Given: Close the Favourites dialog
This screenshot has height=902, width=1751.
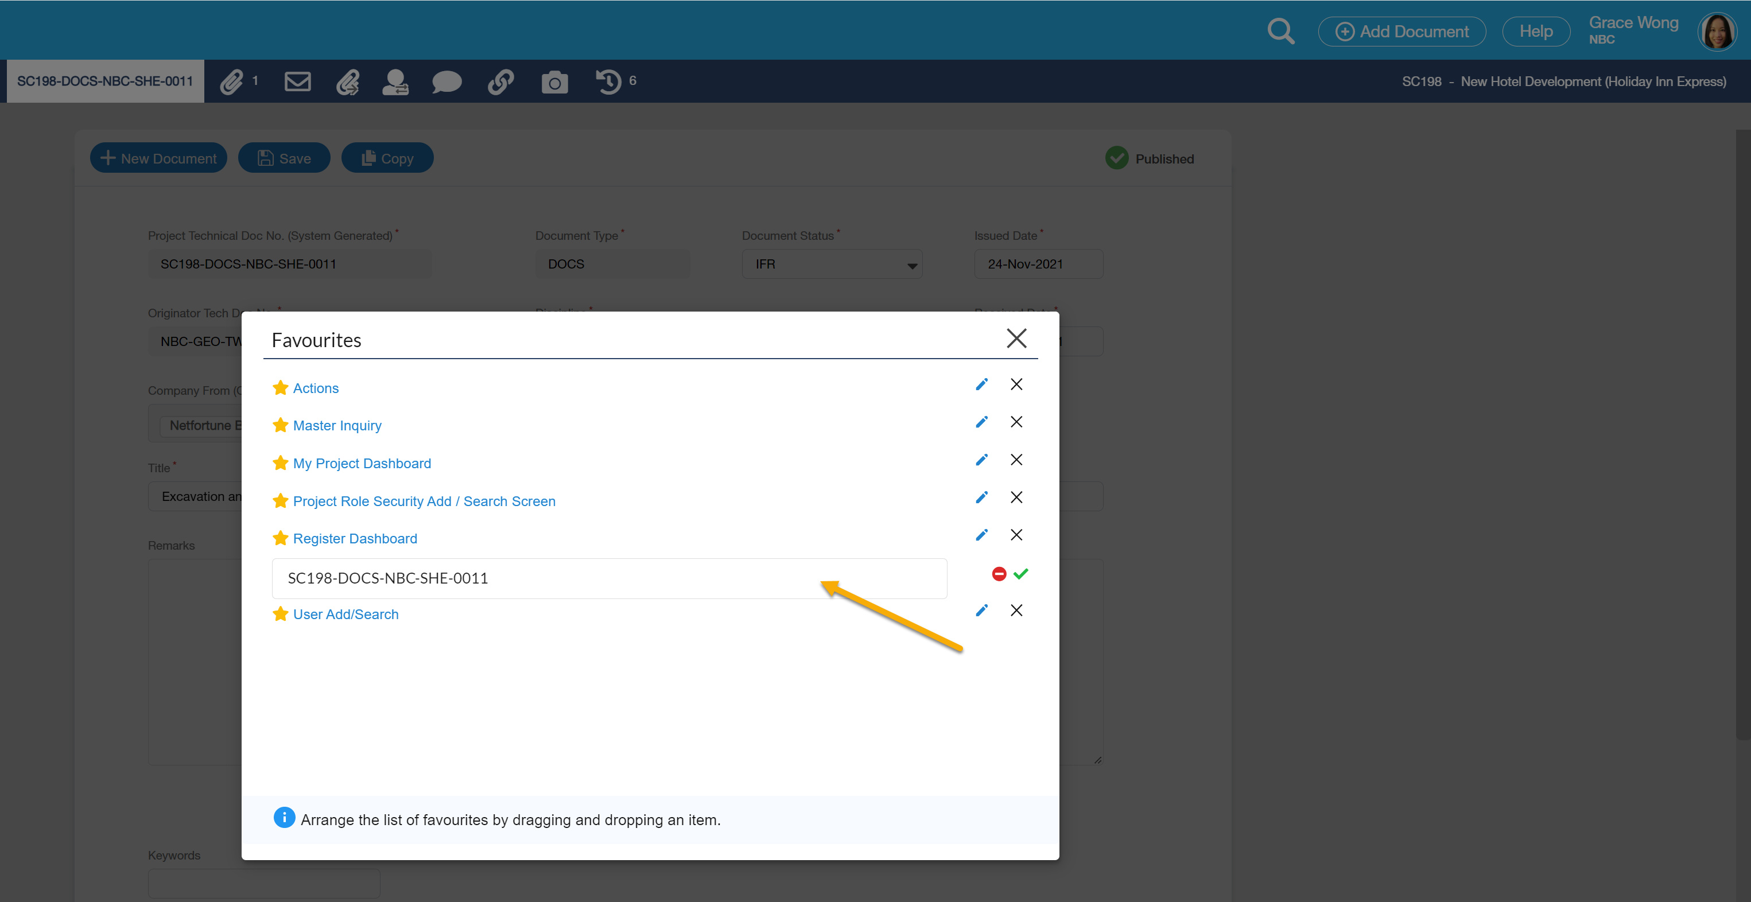Looking at the screenshot, I should [1016, 338].
